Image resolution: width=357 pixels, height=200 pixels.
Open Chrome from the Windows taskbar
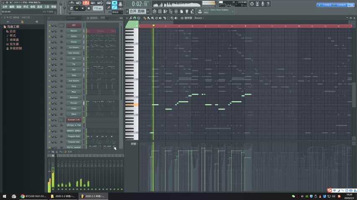click(23, 196)
